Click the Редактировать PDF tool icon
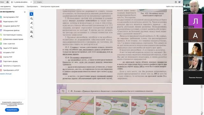Viewport: 204px width, 115px height. 1,21
